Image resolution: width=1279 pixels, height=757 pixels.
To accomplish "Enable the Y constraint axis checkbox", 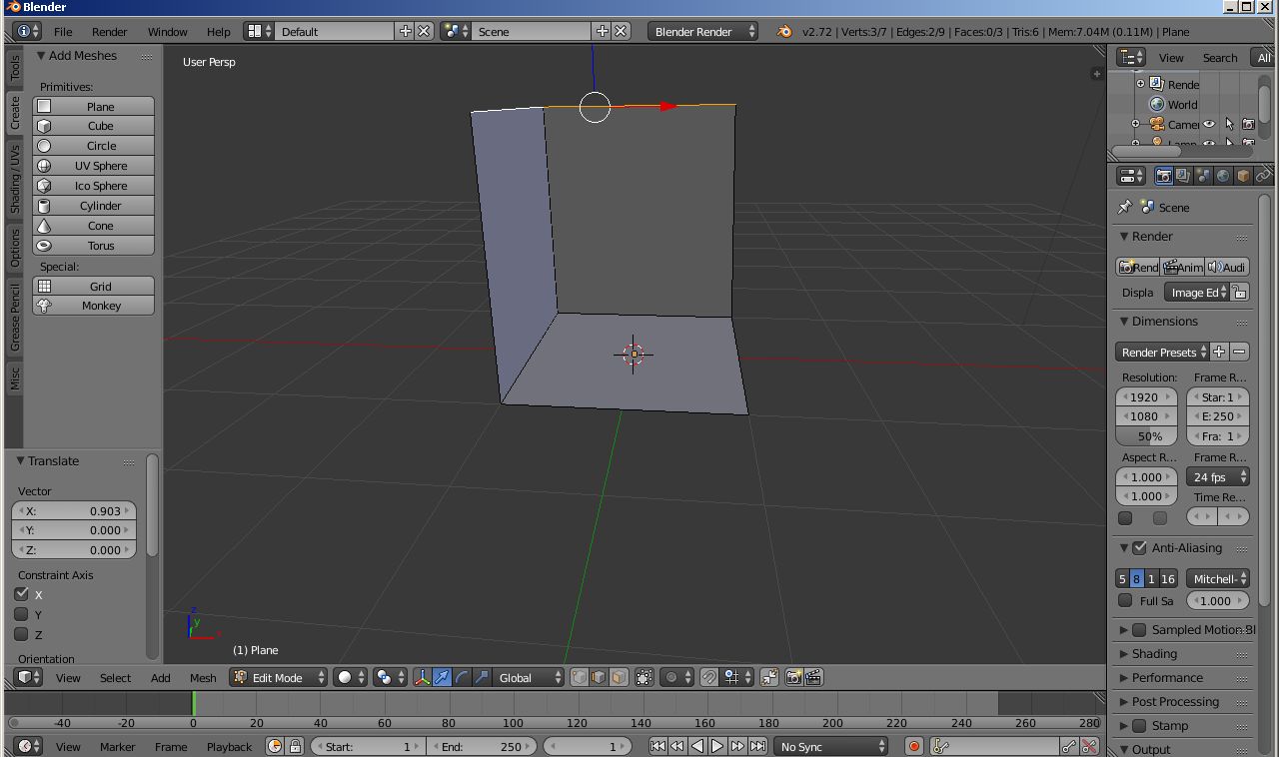I will coord(21,615).
